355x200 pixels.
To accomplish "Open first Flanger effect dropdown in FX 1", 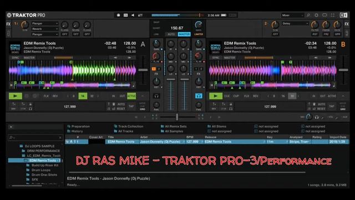I will pyautogui.click(x=45, y=23).
